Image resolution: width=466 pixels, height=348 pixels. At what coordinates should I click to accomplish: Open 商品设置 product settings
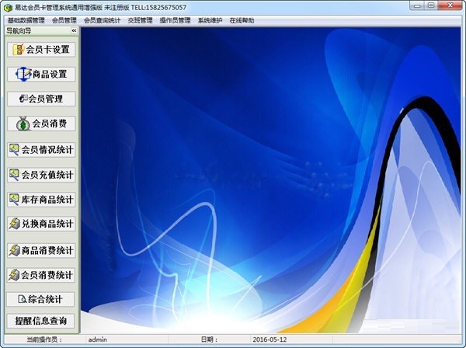(x=41, y=75)
